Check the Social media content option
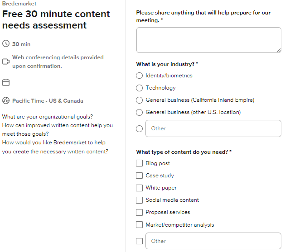285x252 pixels. point(140,200)
